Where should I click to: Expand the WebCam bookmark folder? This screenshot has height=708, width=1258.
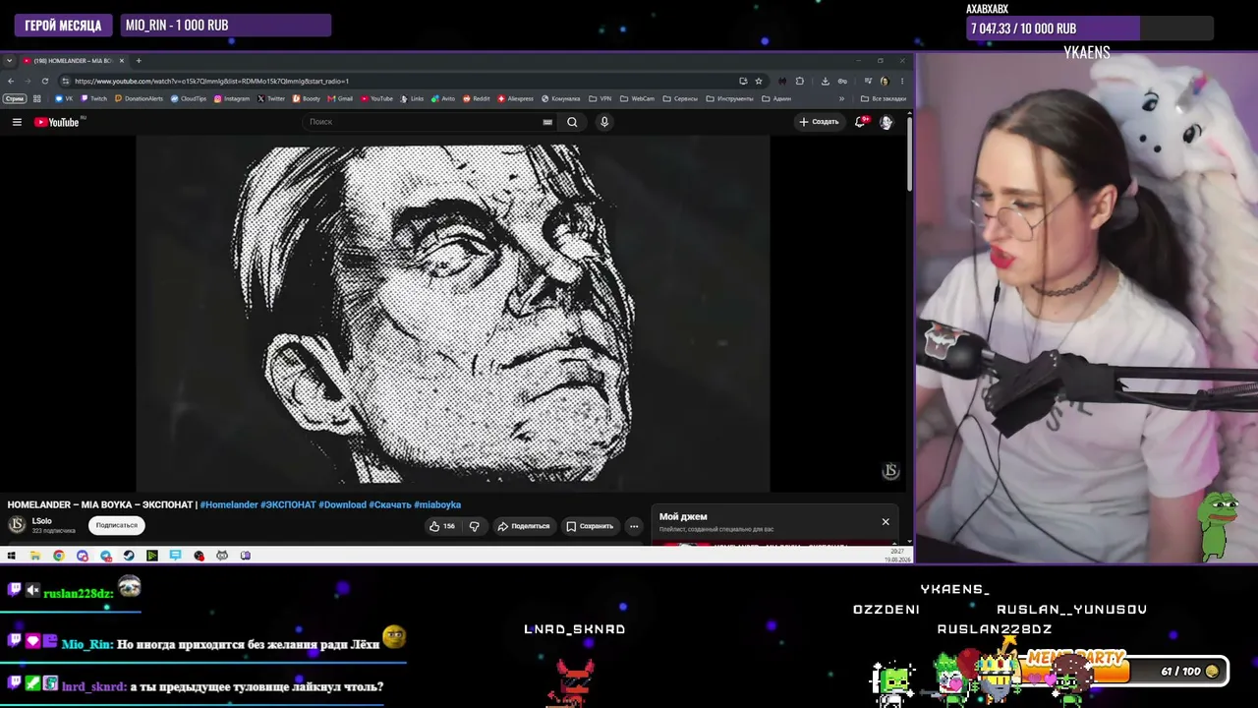click(637, 98)
